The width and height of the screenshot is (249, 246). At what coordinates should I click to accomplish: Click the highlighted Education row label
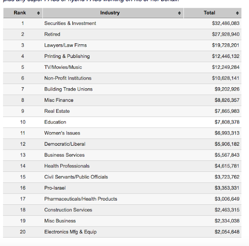point(55,122)
